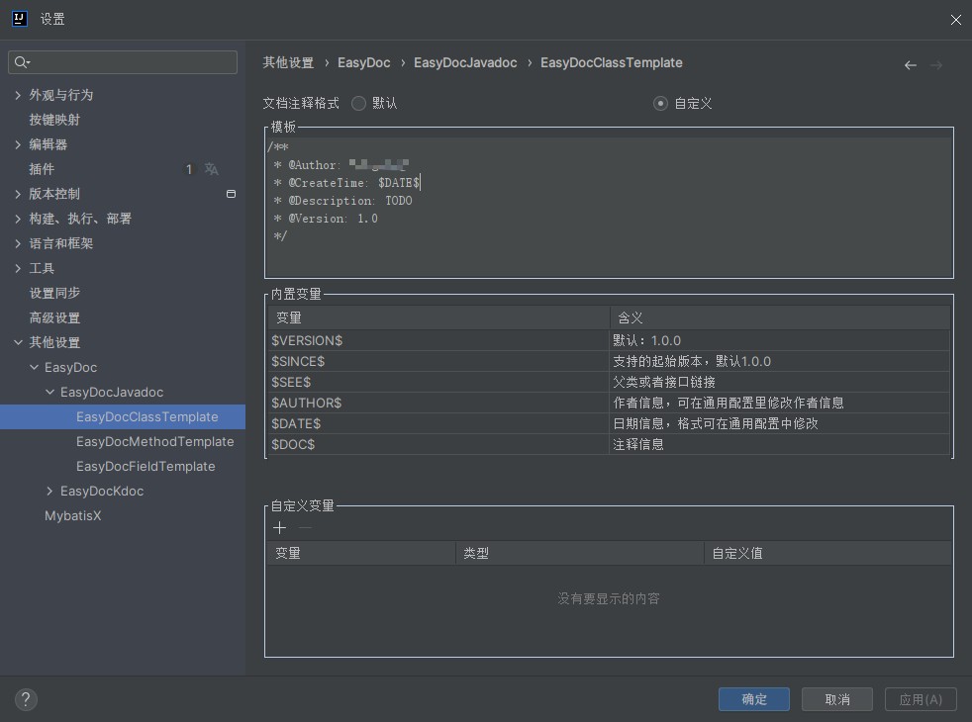Click the project icon next to 版本控制
The height and width of the screenshot is (722, 972).
coord(230,194)
